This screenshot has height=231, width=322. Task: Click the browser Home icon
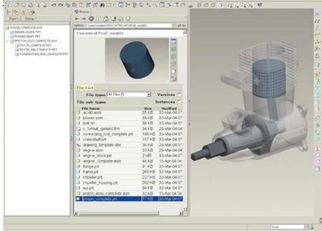(x=105, y=18)
